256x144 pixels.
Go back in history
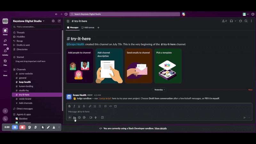click(x=56, y=14)
